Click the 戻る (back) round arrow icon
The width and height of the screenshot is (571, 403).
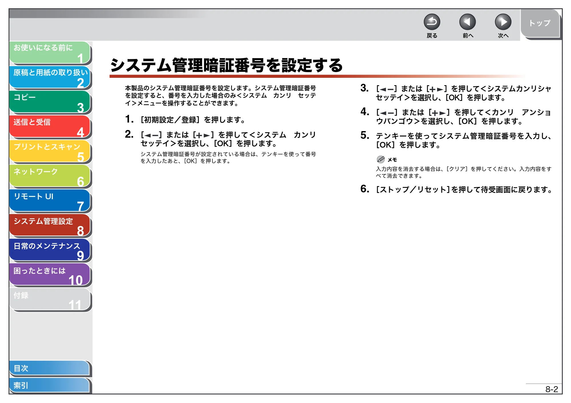(432, 22)
